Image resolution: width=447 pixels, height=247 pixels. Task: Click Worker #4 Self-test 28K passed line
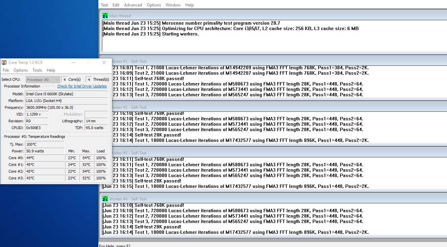[142, 227]
